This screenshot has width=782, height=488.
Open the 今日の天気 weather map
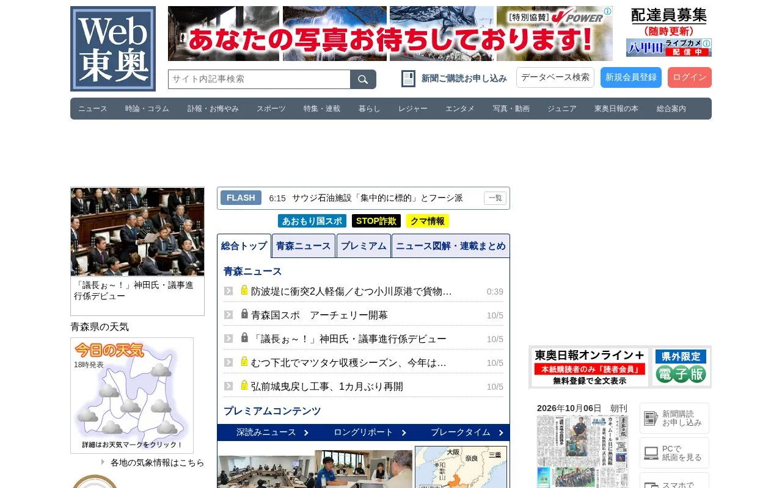click(132, 395)
